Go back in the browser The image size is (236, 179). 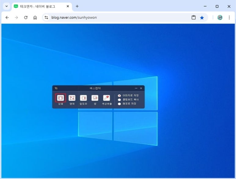coord(7,17)
